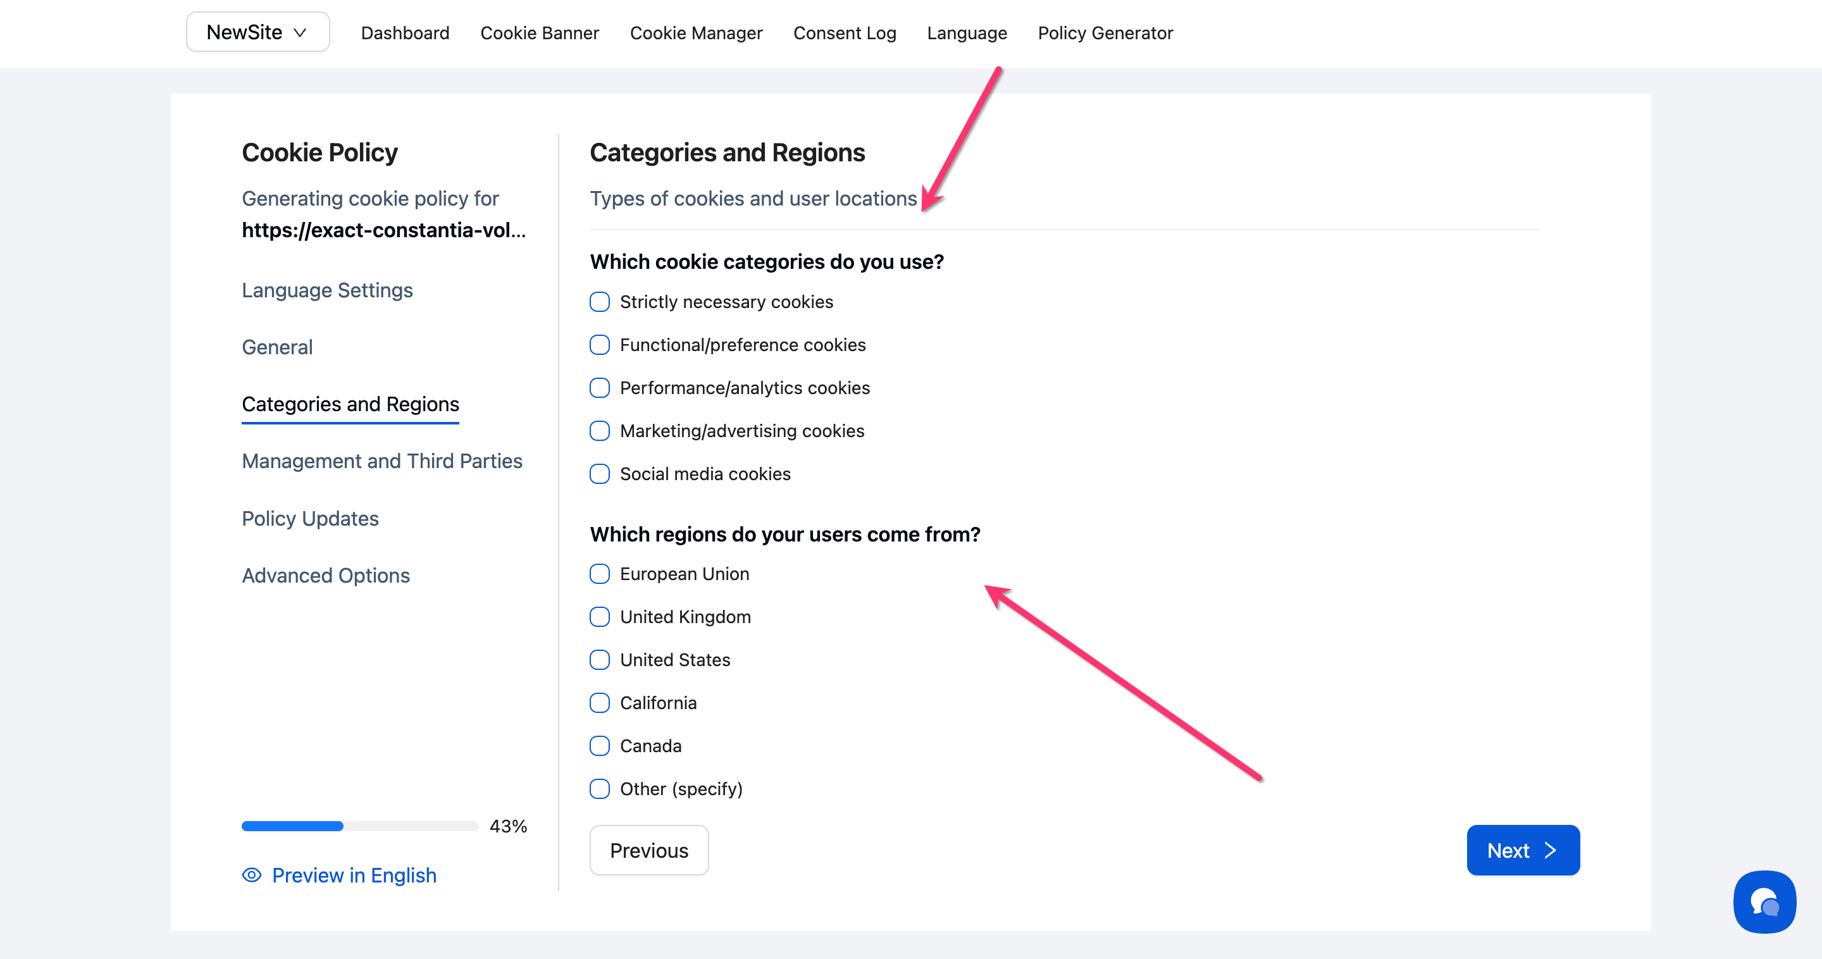The width and height of the screenshot is (1822, 959).
Task: Open Consent Log page
Action: [x=845, y=34]
